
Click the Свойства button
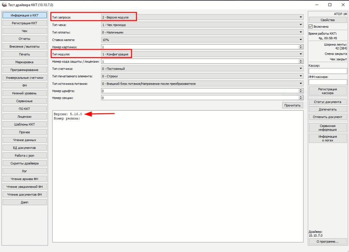tap(327, 20)
